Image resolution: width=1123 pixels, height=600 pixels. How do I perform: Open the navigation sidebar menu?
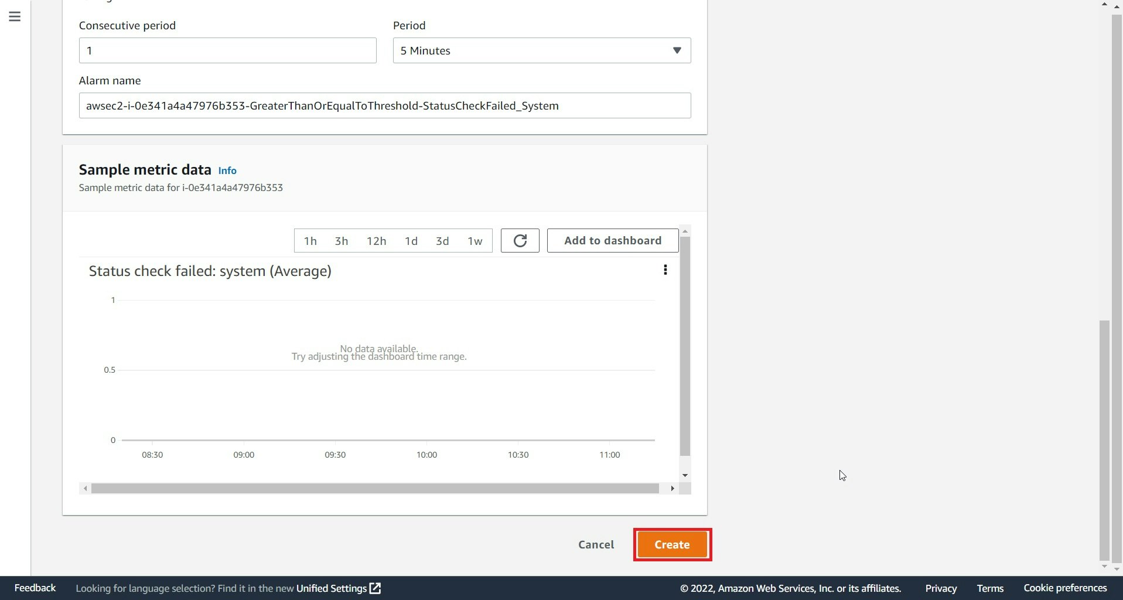click(14, 16)
